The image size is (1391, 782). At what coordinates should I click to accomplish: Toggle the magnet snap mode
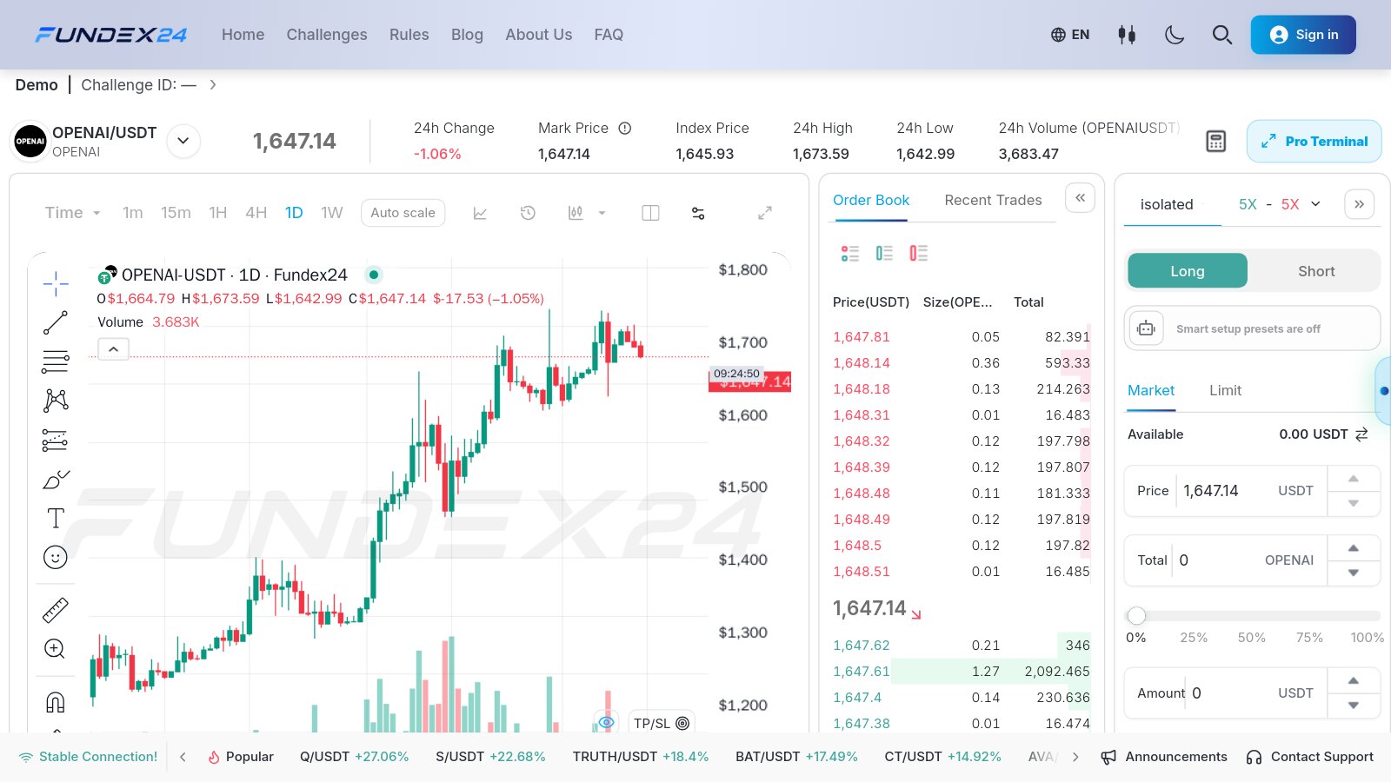click(x=56, y=702)
